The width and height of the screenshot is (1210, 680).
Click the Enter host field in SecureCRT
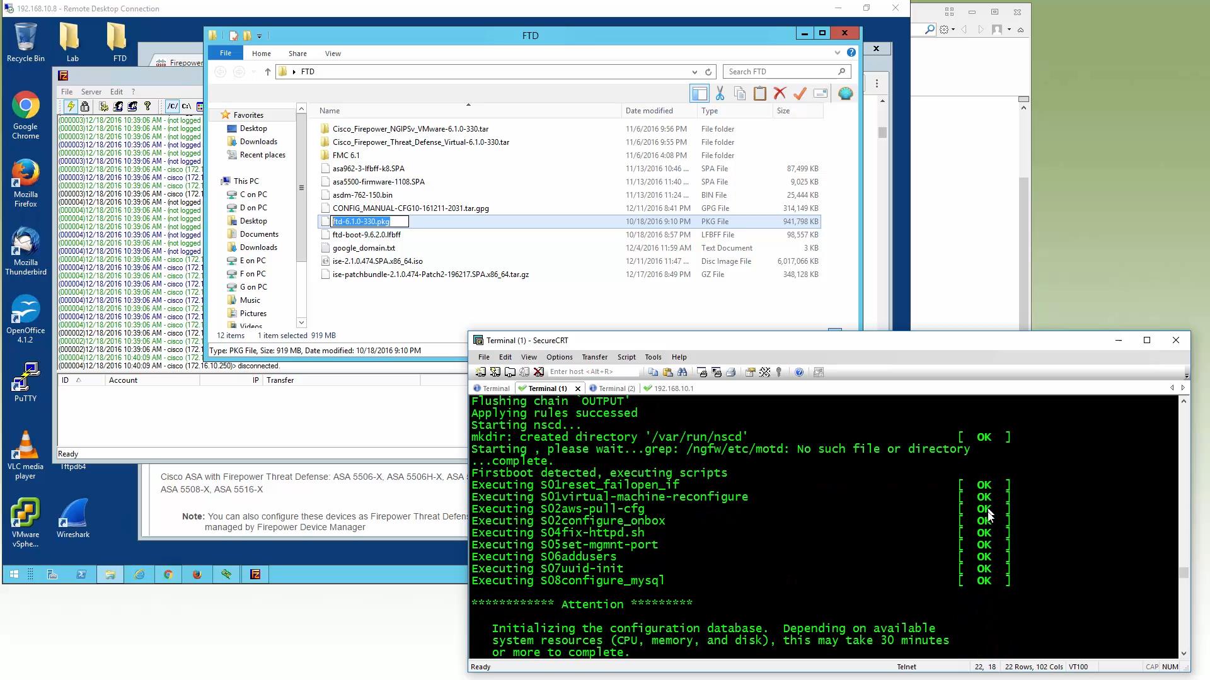coord(592,372)
